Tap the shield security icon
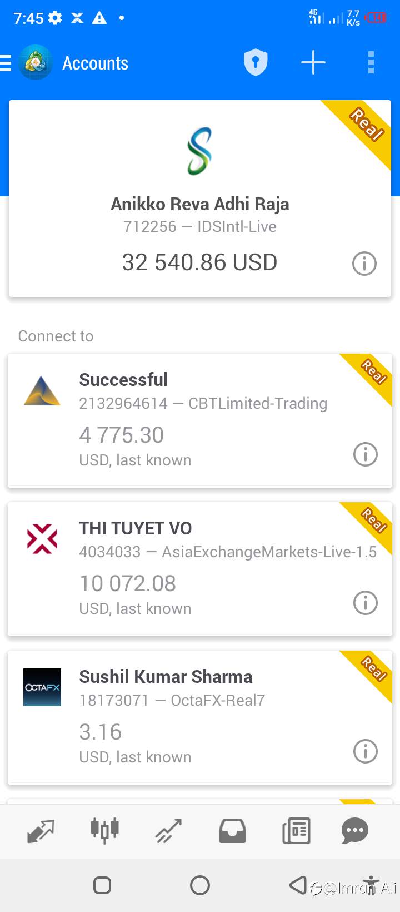The image size is (400, 912). 256,62
